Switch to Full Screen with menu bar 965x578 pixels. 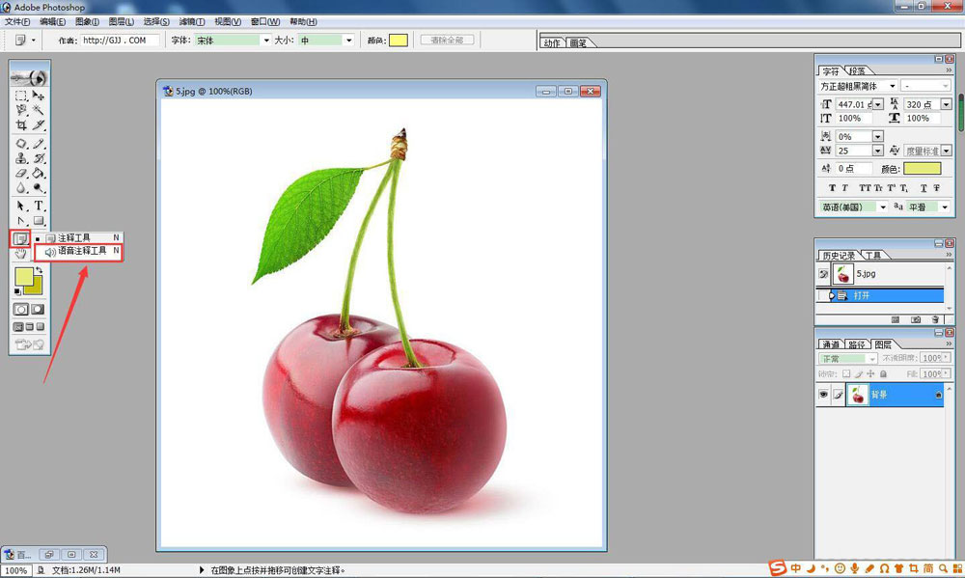point(30,327)
